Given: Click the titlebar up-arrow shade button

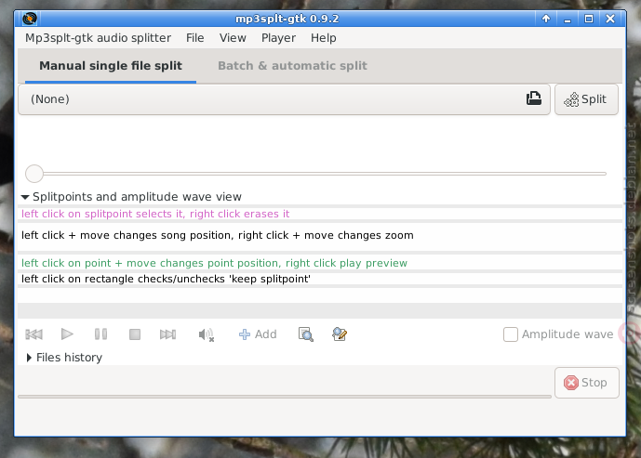Looking at the screenshot, I should (x=546, y=19).
